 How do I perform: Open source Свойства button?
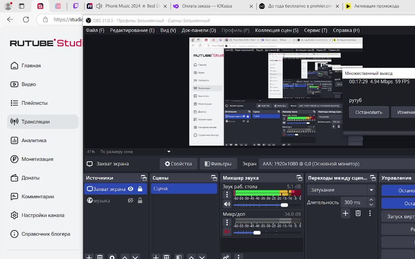click(178, 164)
